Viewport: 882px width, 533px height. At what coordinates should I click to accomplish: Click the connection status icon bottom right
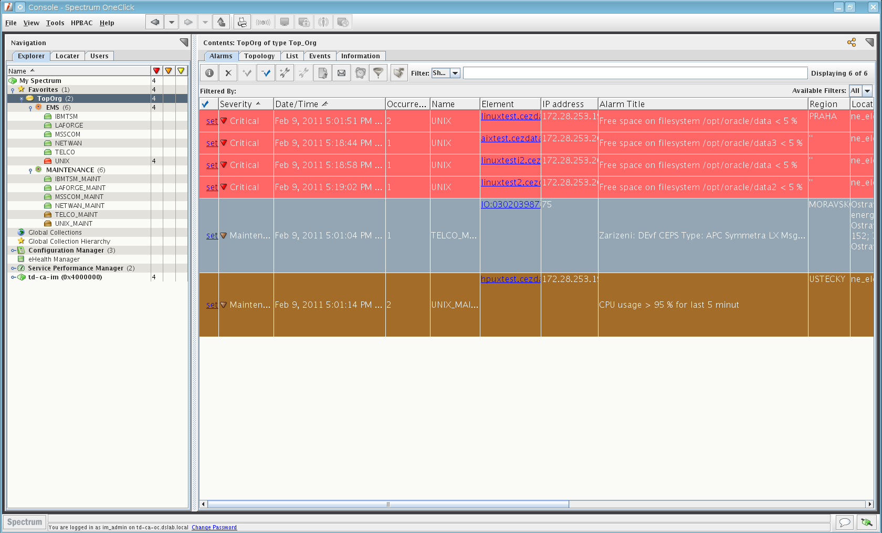[867, 522]
